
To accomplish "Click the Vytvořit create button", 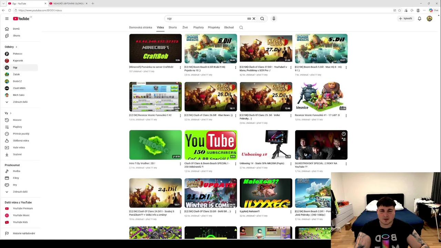I will pos(406,19).
